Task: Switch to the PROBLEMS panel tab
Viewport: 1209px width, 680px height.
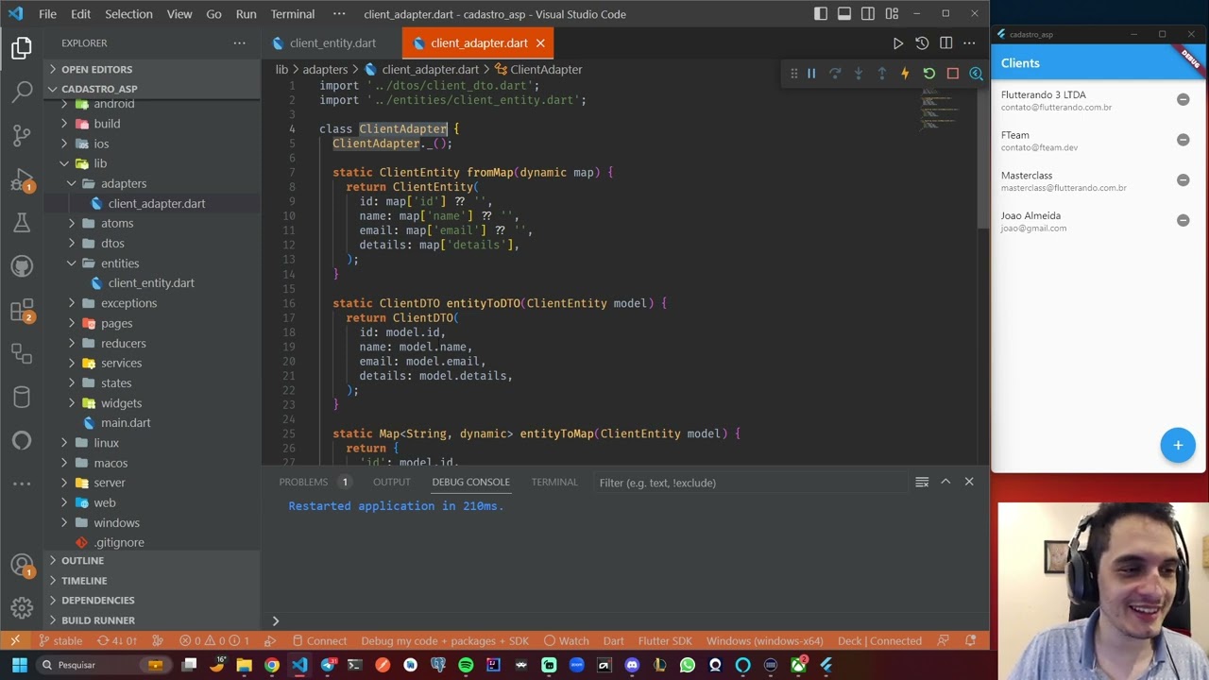Action: click(x=303, y=482)
